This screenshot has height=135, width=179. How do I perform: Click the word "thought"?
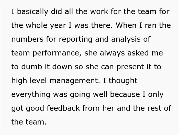[x=123, y=81]
